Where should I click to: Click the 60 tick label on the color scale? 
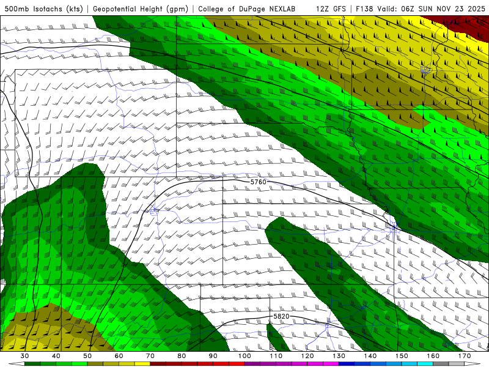[x=119, y=356]
